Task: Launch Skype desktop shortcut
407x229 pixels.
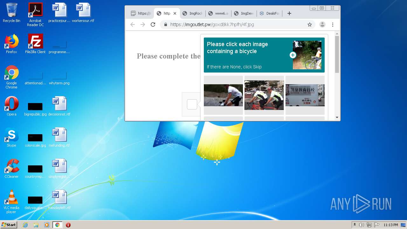Action: [11, 137]
